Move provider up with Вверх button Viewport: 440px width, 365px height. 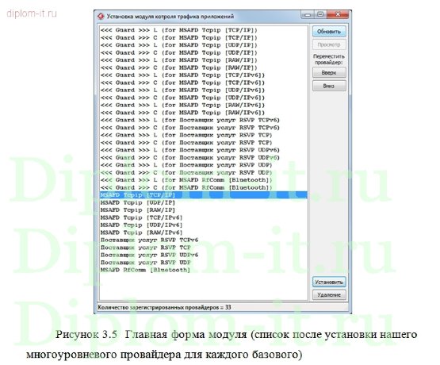329,73
